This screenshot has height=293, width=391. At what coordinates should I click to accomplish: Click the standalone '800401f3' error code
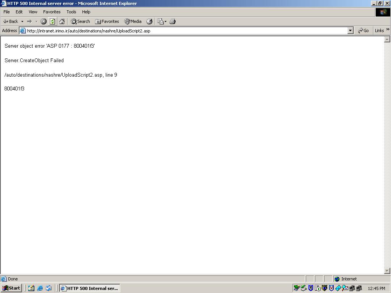coord(14,89)
